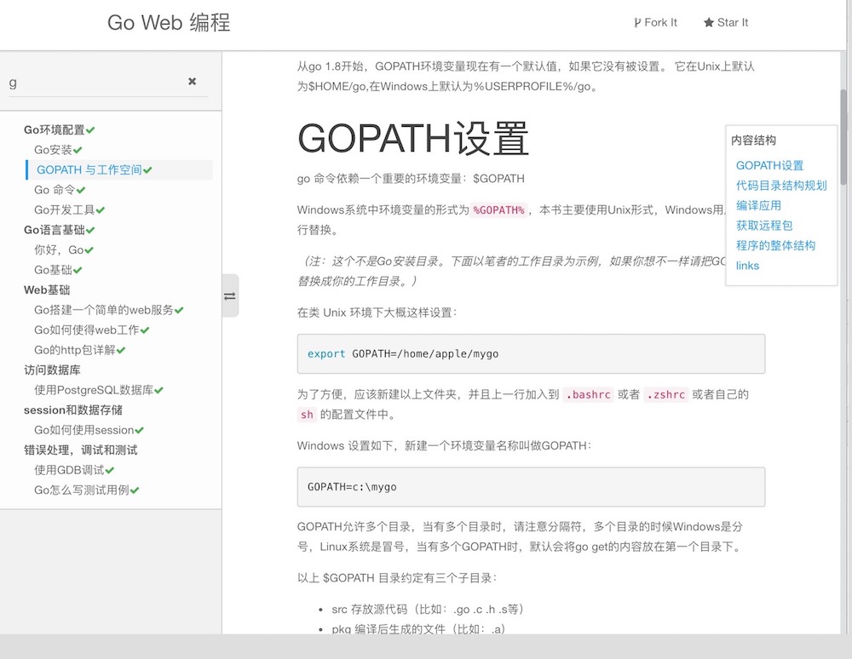Click the %GOPATH% inline code
The width and height of the screenshot is (852, 659).
tap(498, 210)
